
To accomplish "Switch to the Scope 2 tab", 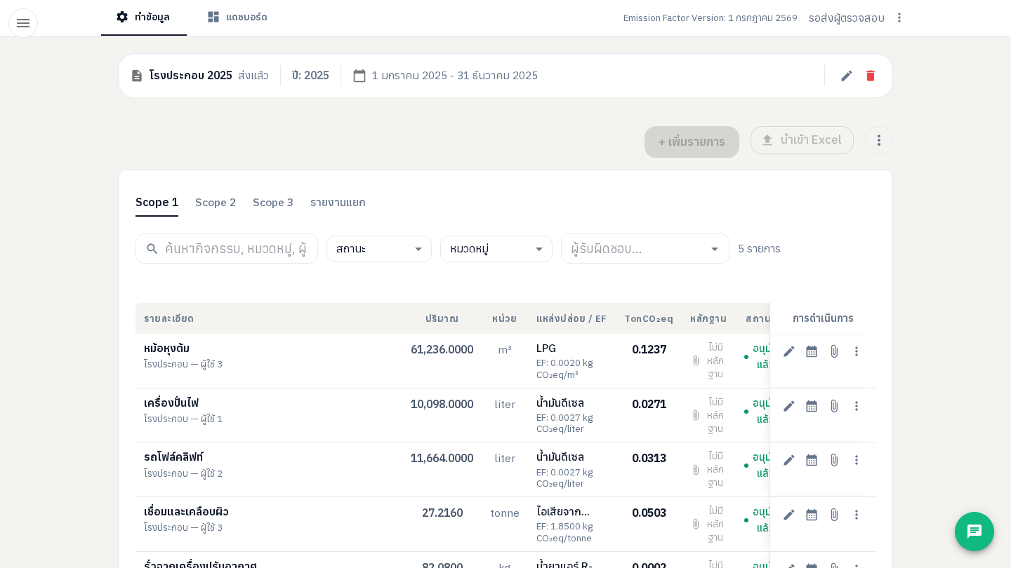I will pyautogui.click(x=216, y=203).
